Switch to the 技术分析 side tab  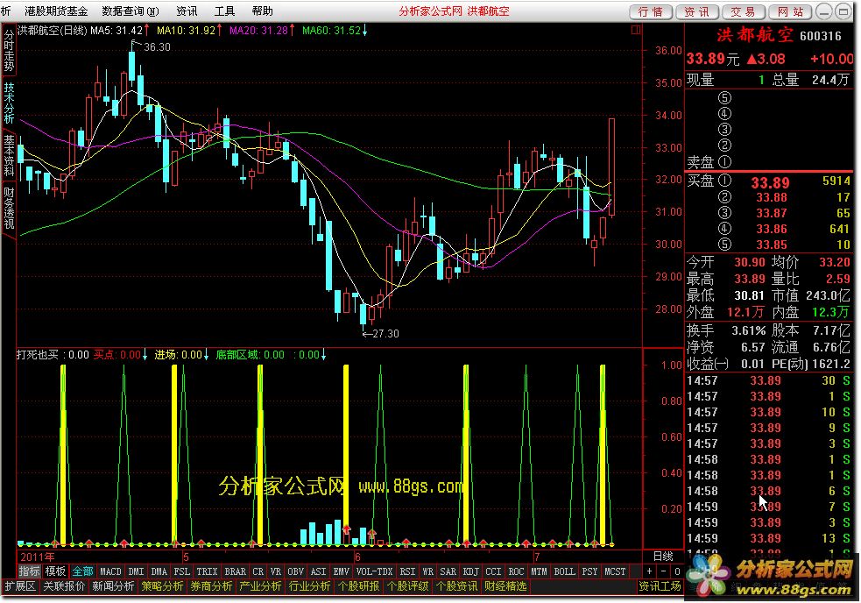(9, 103)
